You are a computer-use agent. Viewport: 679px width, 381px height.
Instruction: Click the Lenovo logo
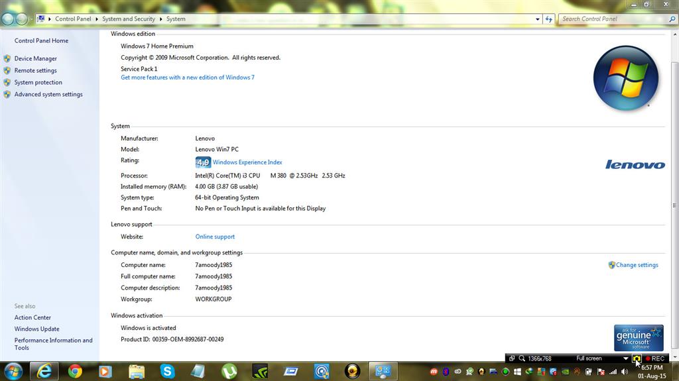tap(635, 164)
